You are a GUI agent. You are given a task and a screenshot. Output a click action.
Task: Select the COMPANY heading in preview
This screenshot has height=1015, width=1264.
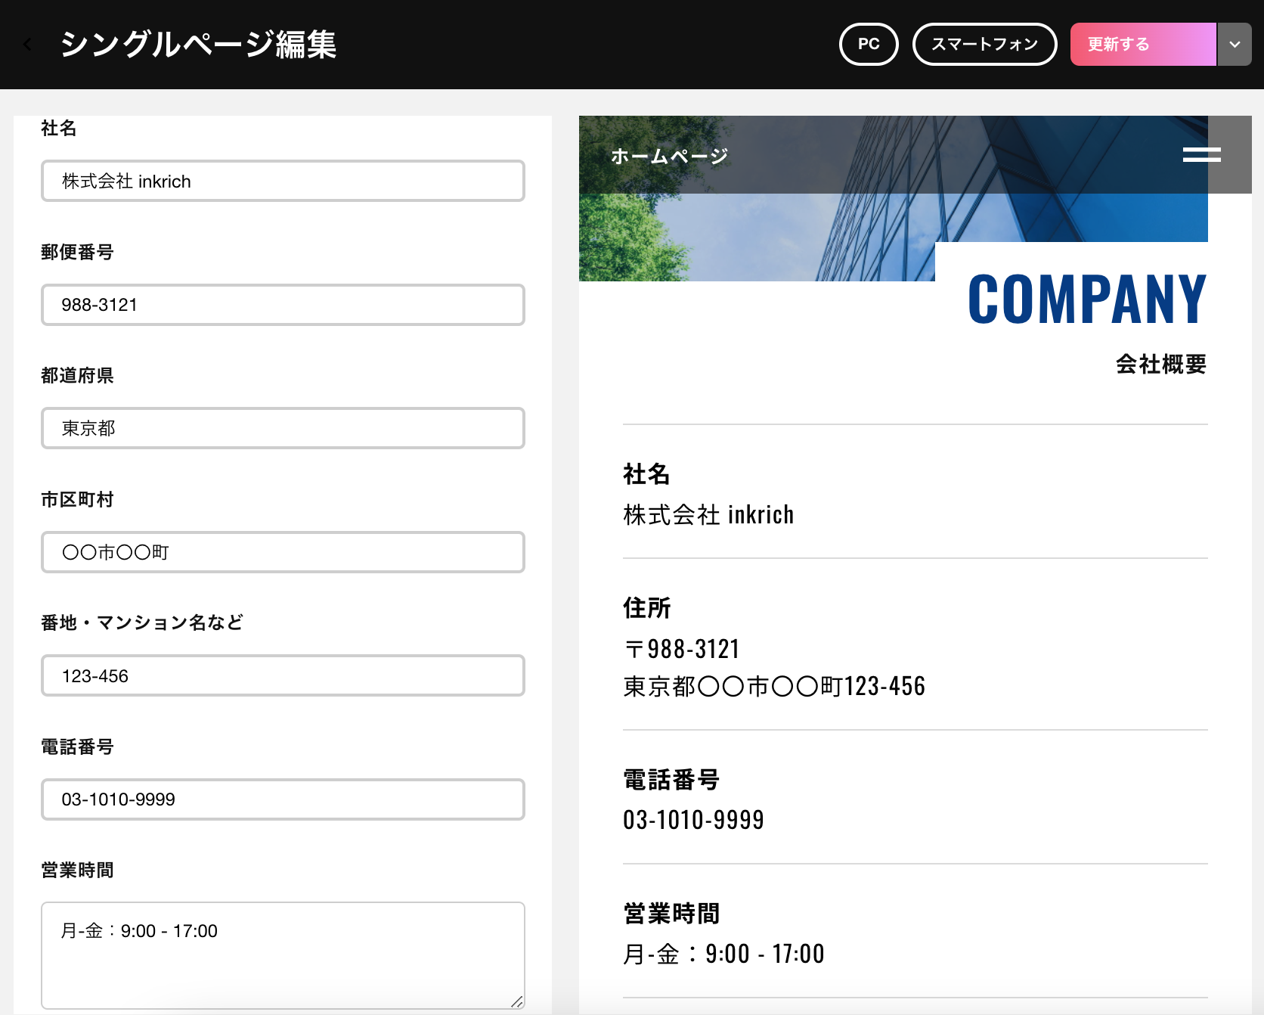pos(1087,300)
